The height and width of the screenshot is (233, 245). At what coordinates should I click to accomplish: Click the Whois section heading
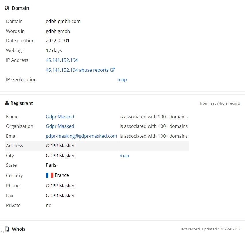tap(19, 229)
